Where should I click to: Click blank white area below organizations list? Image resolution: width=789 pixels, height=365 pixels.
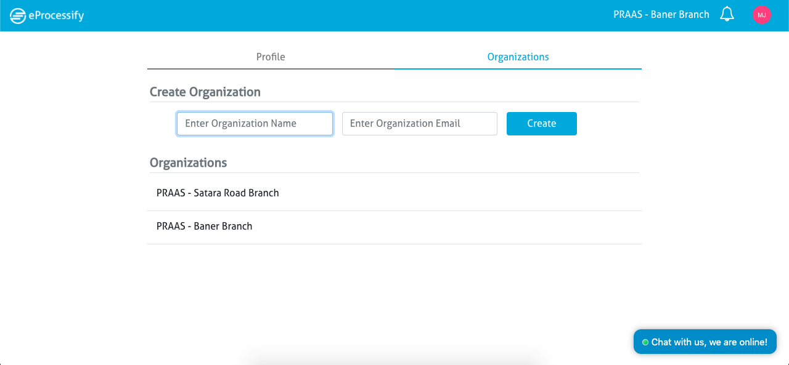click(x=394, y=289)
